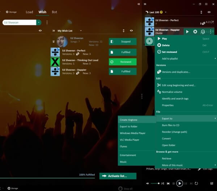Click the vertical dots handle between the panels
This screenshot has width=217, height=191.
click(x=142, y=96)
